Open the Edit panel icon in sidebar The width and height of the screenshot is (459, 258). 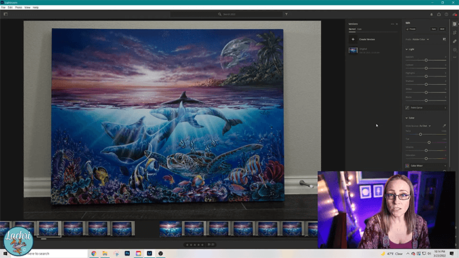pos(454,24)
